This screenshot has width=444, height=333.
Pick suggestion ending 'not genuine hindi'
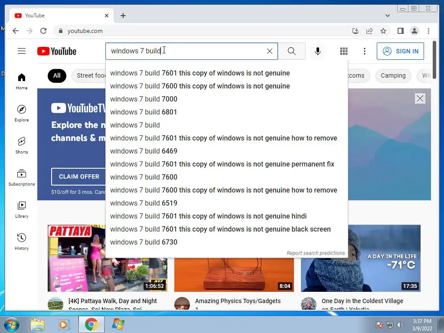click(226, 216)
